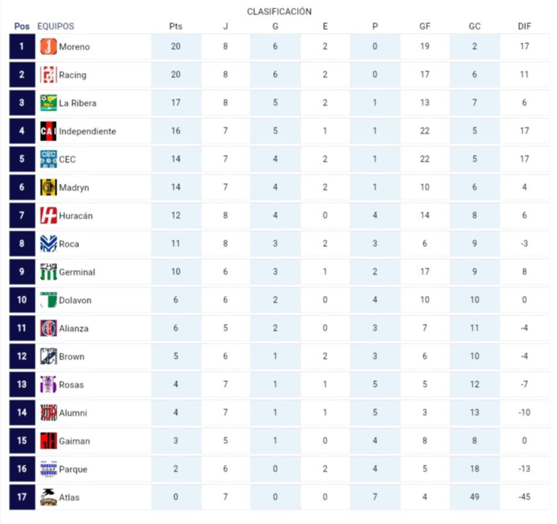The height and width of the screenshot is (524, 557).
Task: Click the CEC team logo
Action: (x=48, y=159)
